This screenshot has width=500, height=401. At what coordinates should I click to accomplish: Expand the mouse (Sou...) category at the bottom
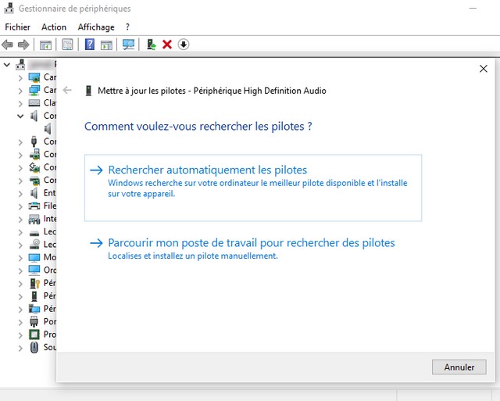[21, 347]
